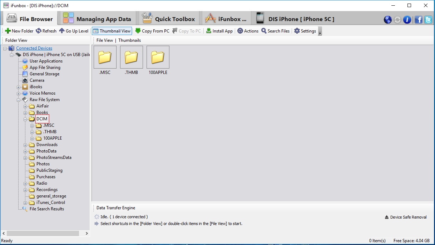Click the Connected Devices link

[34, 48]
